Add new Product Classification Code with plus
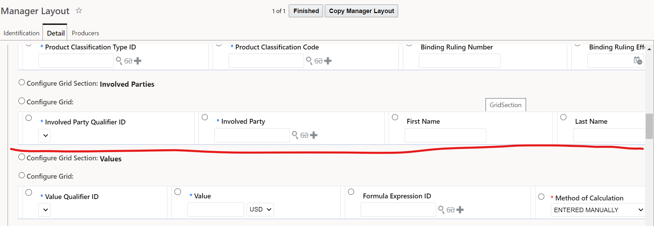654x226 pixels. [328, 61]
